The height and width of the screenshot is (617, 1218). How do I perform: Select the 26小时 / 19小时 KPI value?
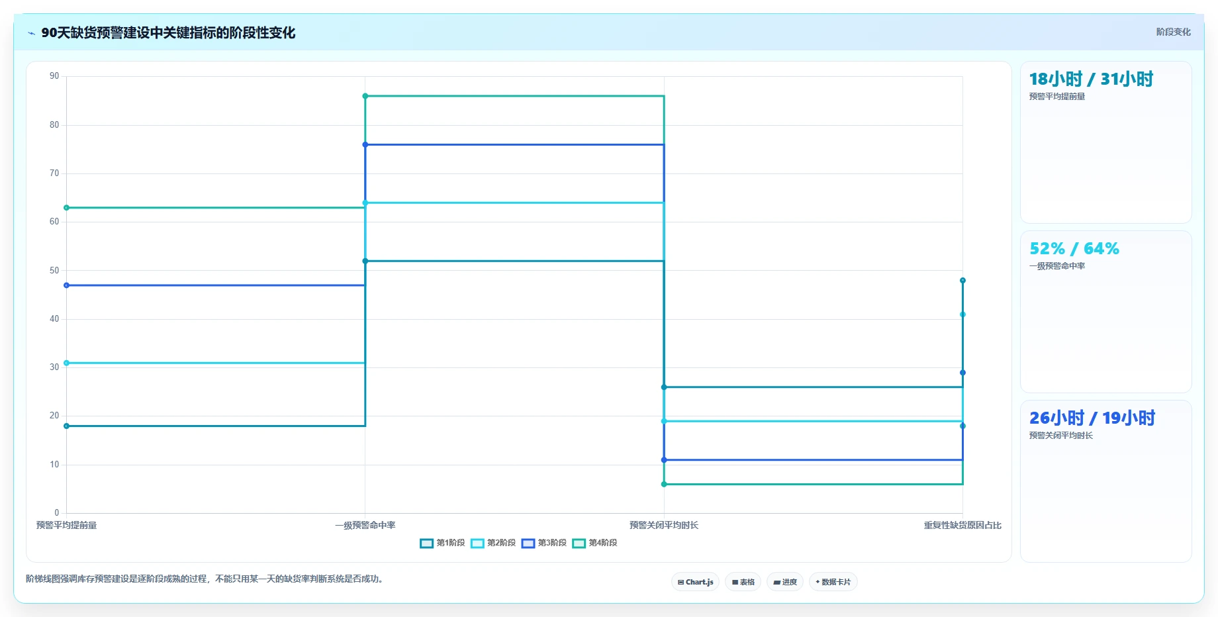coord(1092,418)
